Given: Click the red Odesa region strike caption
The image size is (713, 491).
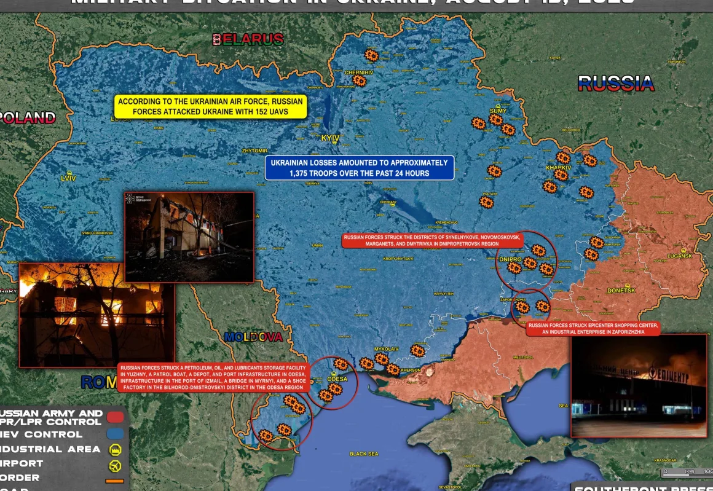Looking at the screenshot, I should pos(213,377).
